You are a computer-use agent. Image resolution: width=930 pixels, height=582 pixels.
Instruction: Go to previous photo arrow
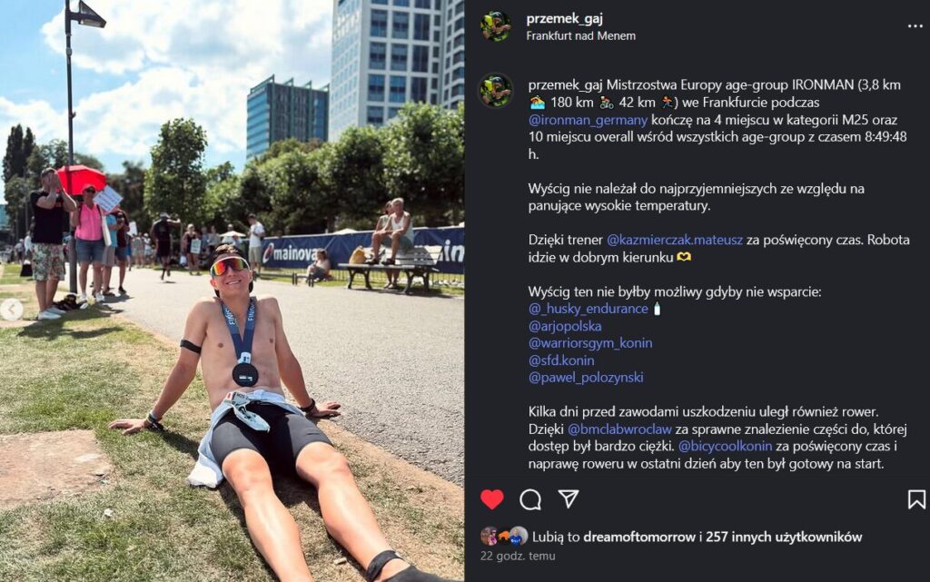click(12, 309)
